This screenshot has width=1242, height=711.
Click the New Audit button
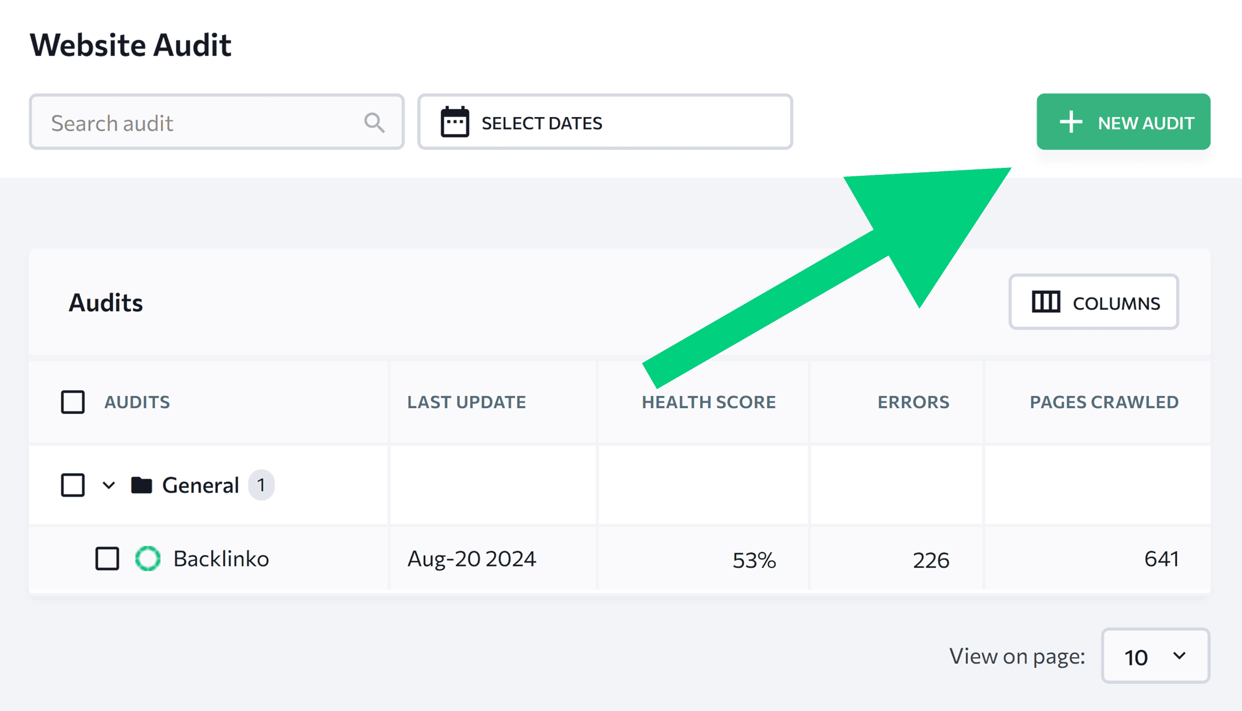[x=1123, y=122]
